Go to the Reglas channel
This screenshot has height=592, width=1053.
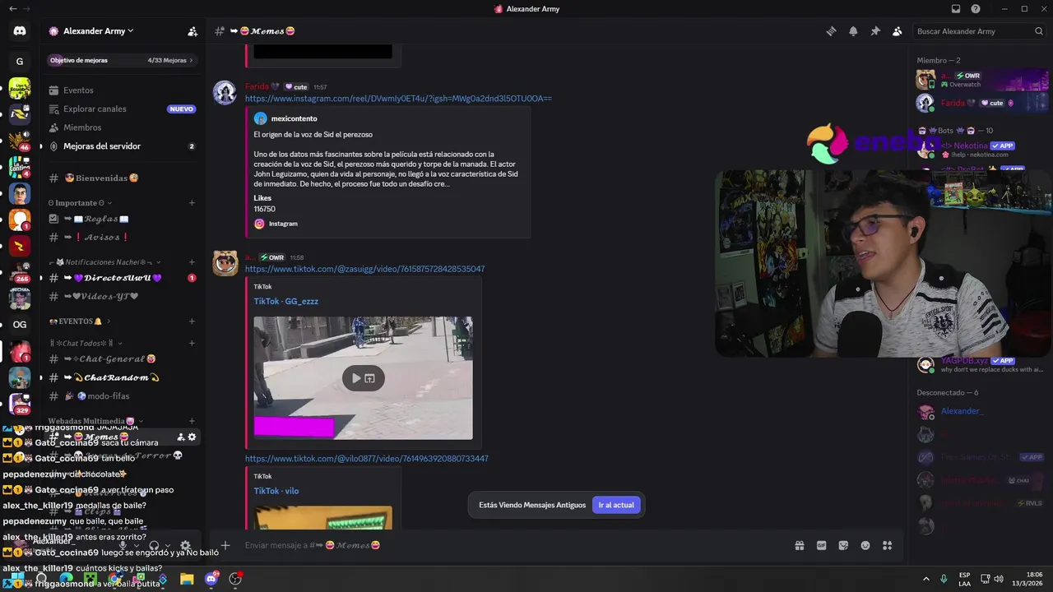(122, 219)
